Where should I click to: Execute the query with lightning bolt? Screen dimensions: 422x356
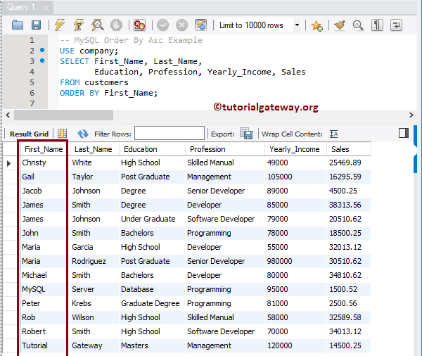pyautogui.click(x=59, y=25)
